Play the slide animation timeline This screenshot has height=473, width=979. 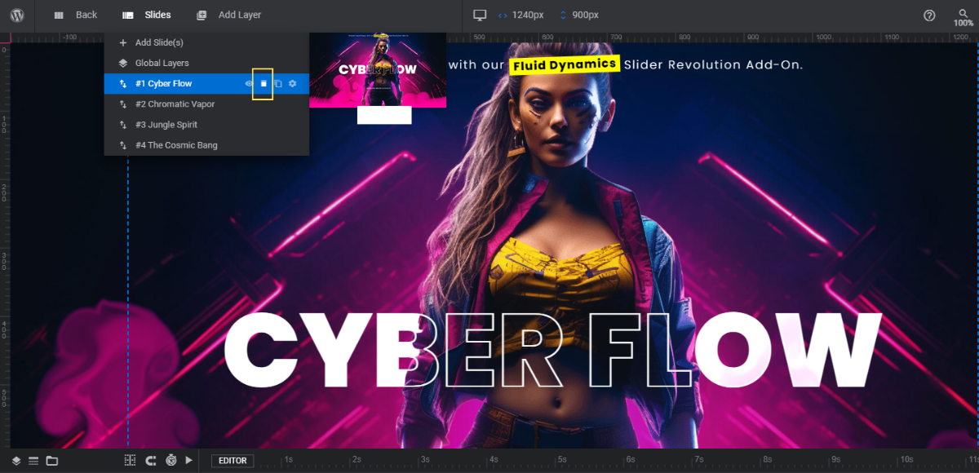pos(189,461)
